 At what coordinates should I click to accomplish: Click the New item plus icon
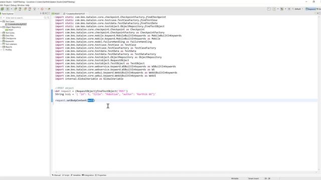click(8, 9)
